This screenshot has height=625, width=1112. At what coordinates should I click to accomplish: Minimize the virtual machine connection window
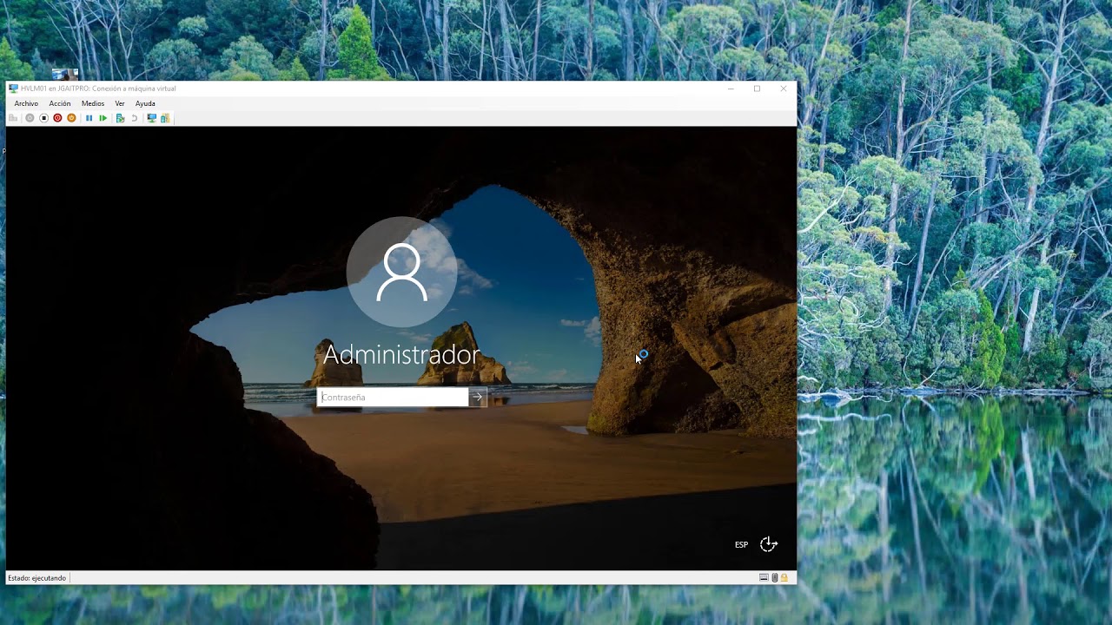[x=731, y=89]
